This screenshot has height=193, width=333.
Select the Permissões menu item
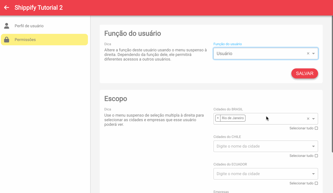(44, 40)
